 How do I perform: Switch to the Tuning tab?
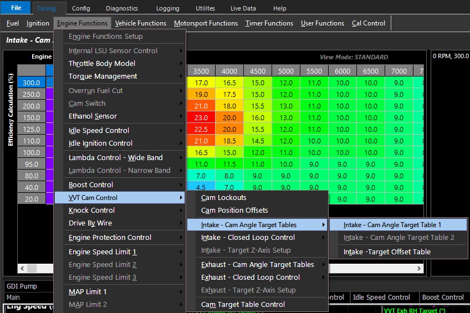point(46,8)
